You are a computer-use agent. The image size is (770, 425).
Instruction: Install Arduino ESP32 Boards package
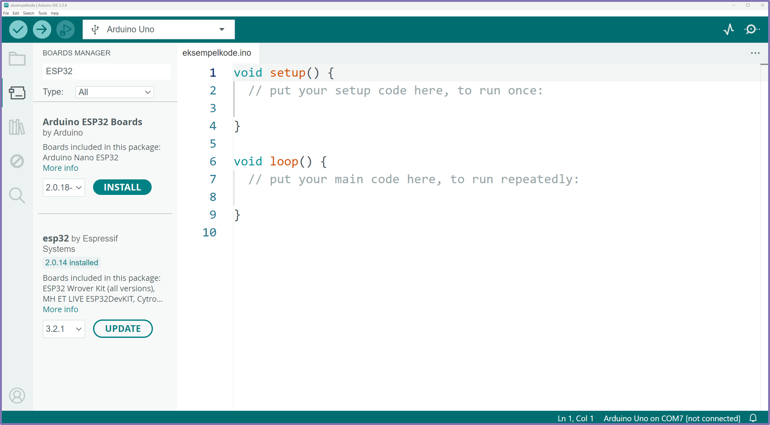[122, 187]
